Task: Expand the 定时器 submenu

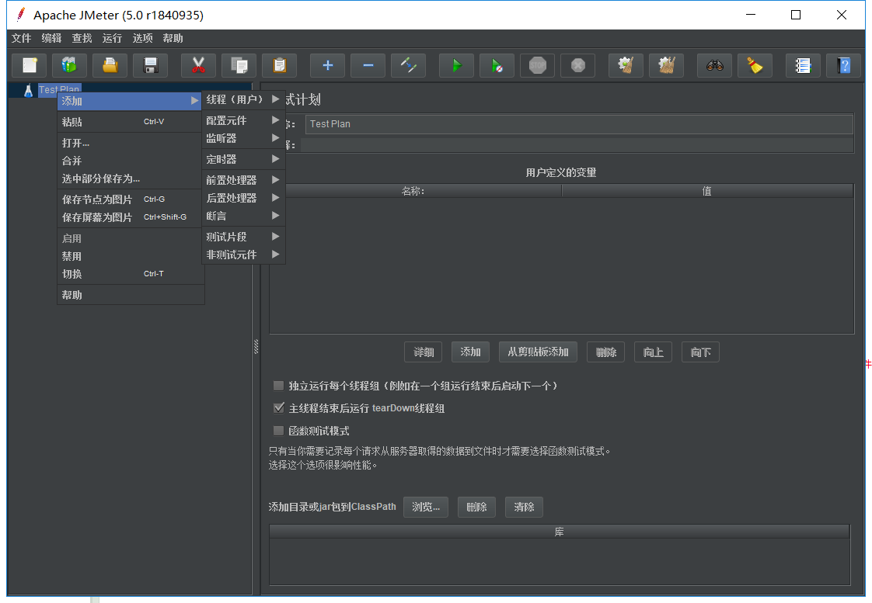Action: tap(243, 159)
